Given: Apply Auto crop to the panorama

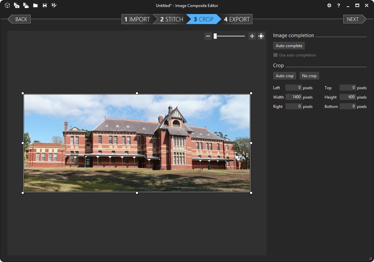Looking at the screenshot, I should [x=285, y=76].
